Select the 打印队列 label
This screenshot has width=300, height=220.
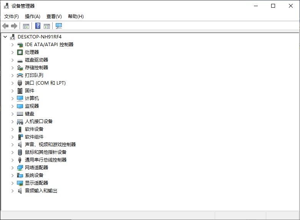34,75
